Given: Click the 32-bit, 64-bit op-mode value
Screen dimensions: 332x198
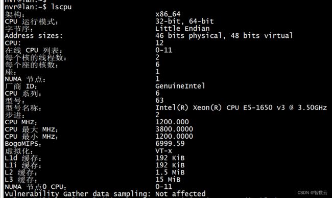Looking at the screenshot, I should (184, 21).
